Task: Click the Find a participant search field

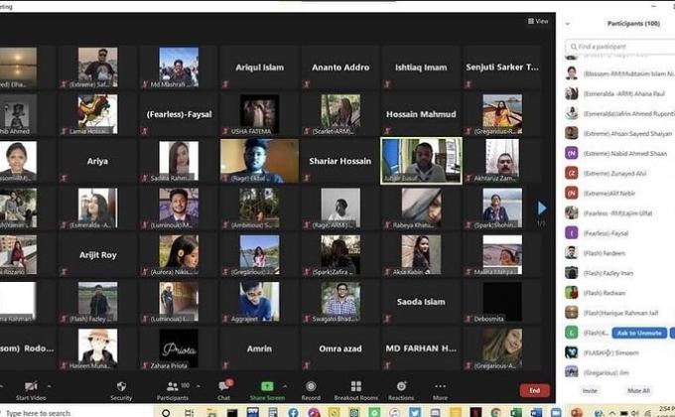Action: 620,46
